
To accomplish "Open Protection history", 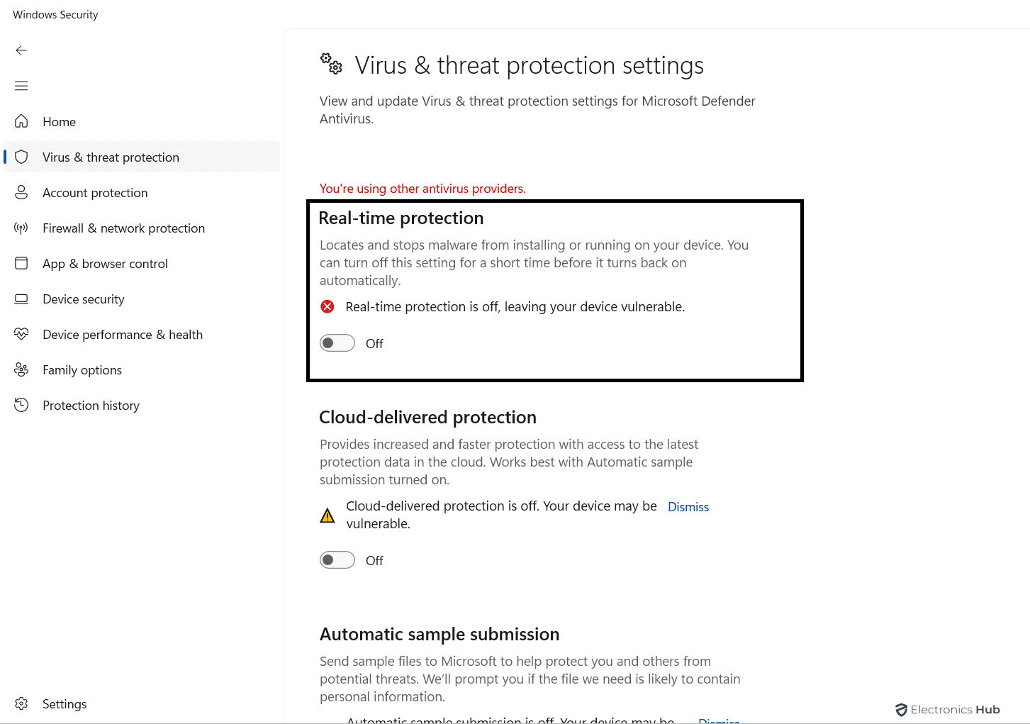I will tap(91, 405).
